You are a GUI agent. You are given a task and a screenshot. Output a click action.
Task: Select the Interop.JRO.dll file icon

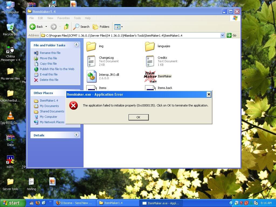[x=91, y=77]
